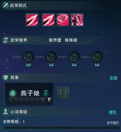Click the 心法 experience progress bar

pos(62,128)
